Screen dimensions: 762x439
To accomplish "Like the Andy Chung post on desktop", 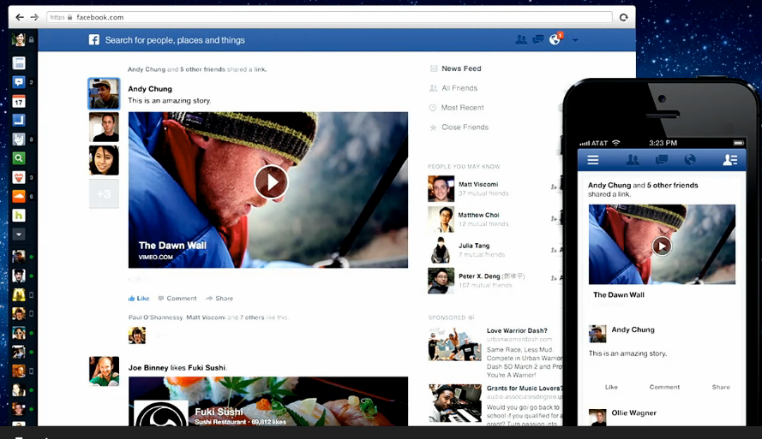I will (x=139, y=299).
